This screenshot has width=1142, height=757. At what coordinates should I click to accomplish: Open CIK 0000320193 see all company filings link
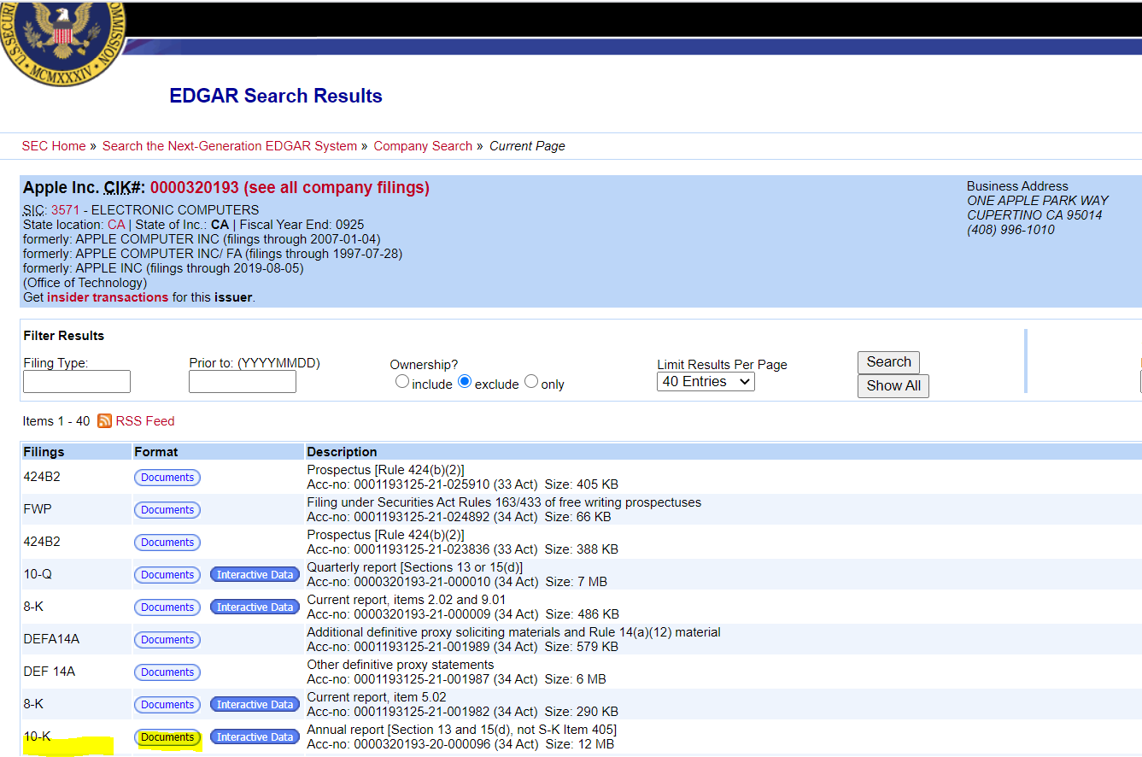coord(290,187)
